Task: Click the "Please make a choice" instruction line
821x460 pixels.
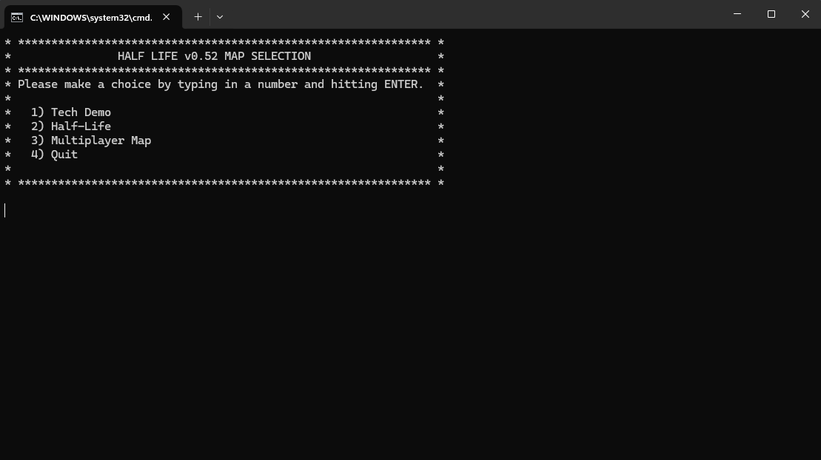Action: click(221, 84)
